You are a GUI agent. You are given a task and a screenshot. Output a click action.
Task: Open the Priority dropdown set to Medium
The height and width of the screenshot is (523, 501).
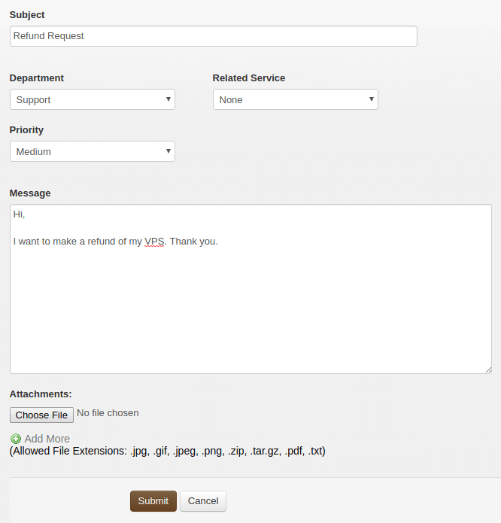point(92,151)
